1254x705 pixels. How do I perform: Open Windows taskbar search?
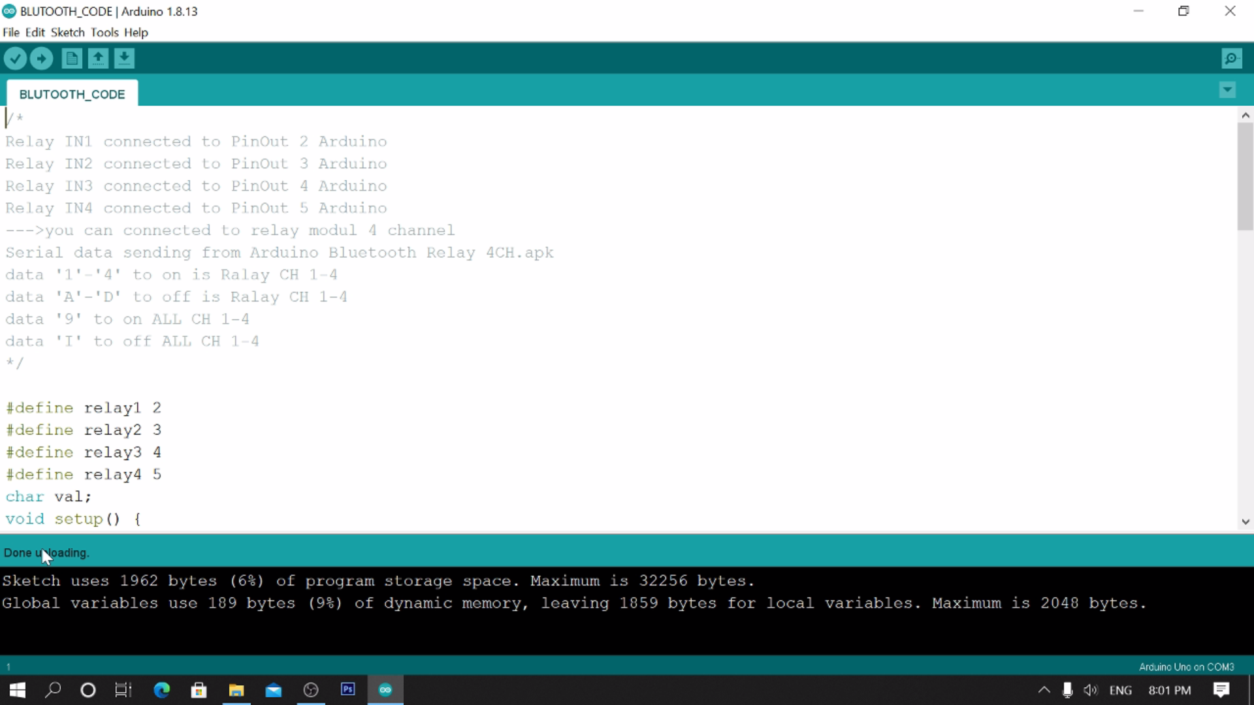53,690
